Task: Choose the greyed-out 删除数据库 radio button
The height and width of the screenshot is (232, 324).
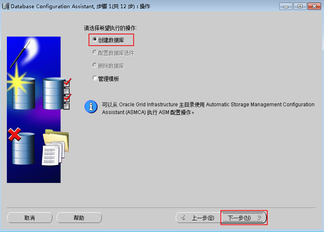Action: (95, 66)
